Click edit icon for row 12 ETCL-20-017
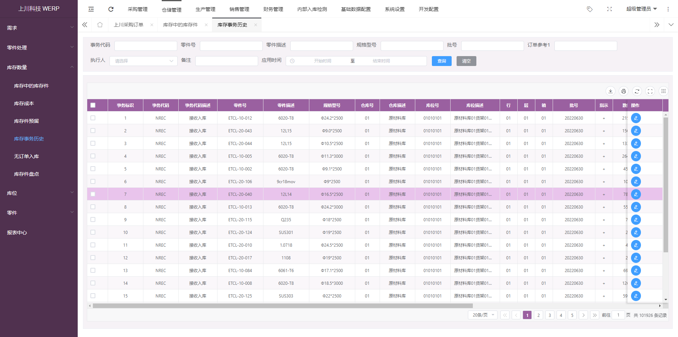 tap(636, 258)
